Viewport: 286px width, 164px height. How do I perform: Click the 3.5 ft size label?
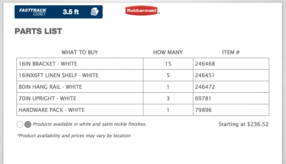click(x=71, y=12)
